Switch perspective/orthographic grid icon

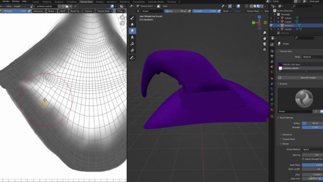(264, 50)
